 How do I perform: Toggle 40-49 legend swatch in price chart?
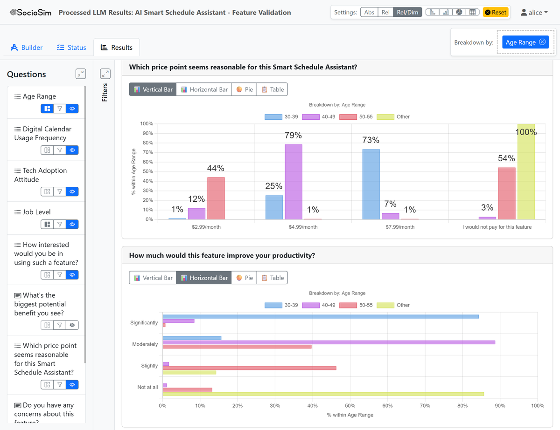[x=311, y=117]
